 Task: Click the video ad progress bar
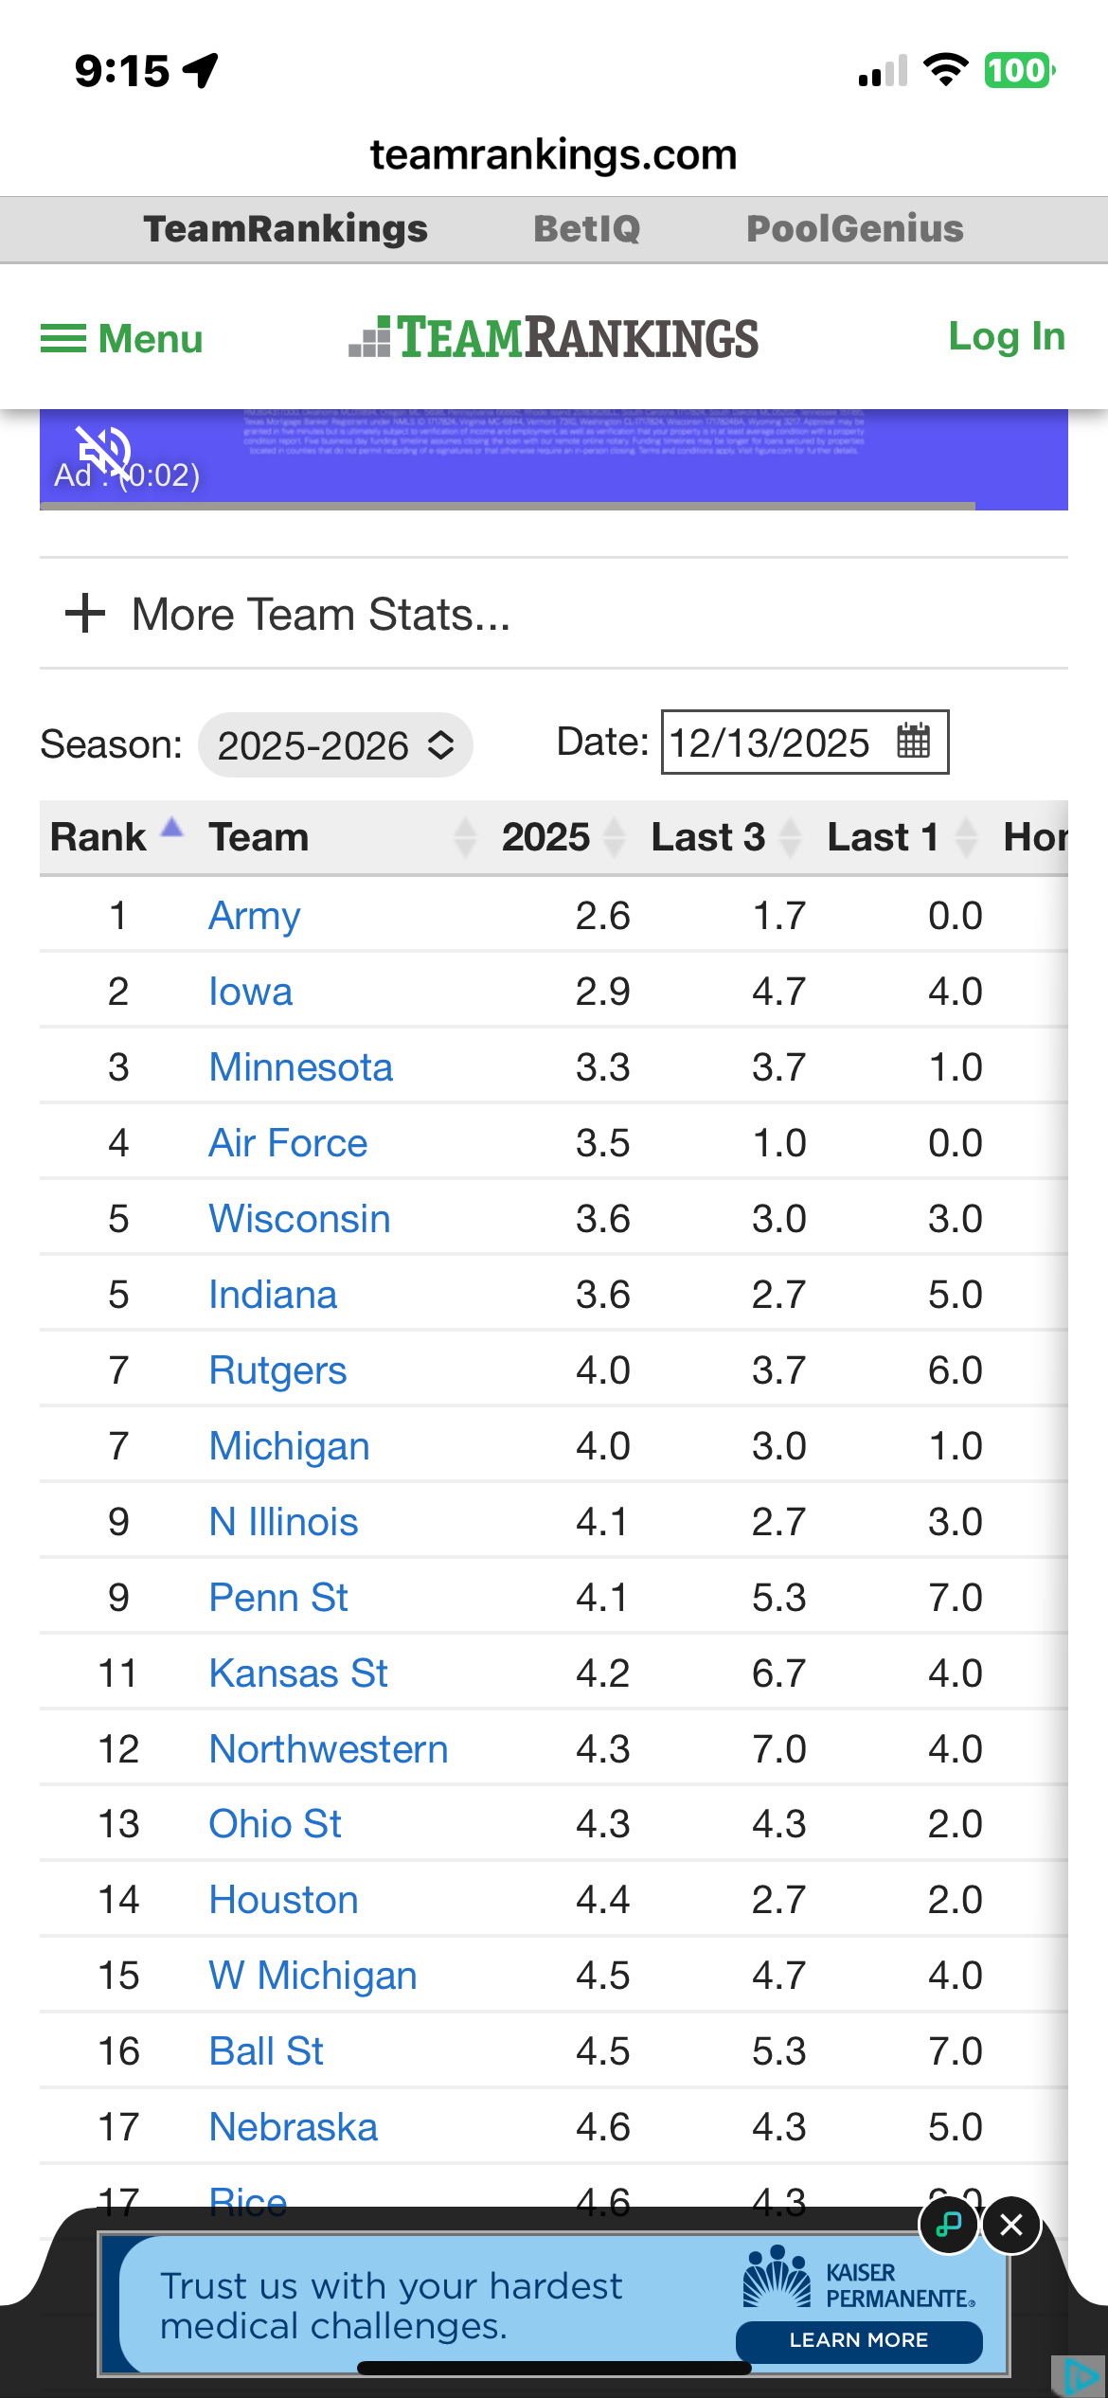click(x=508, y=506)
